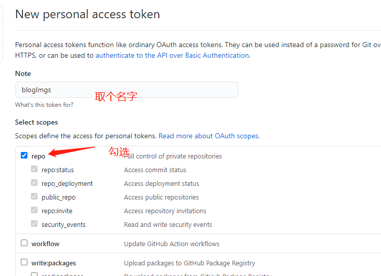This screenshot has width=381, height=276.
Task: Click the write:packages scope label
Action: point(54,263)
